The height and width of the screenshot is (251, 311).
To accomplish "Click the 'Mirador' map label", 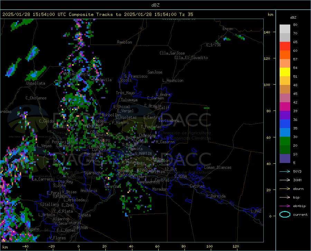I will pos(159,189).
